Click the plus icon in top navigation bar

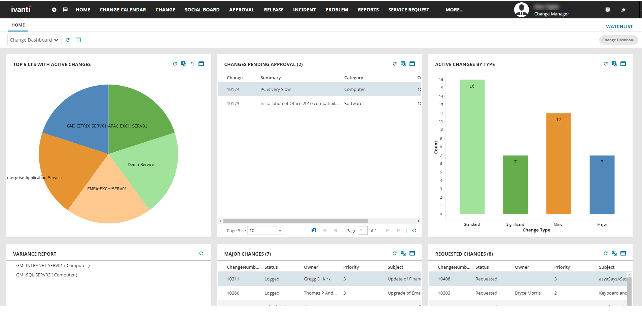click(x=54, y=10)
